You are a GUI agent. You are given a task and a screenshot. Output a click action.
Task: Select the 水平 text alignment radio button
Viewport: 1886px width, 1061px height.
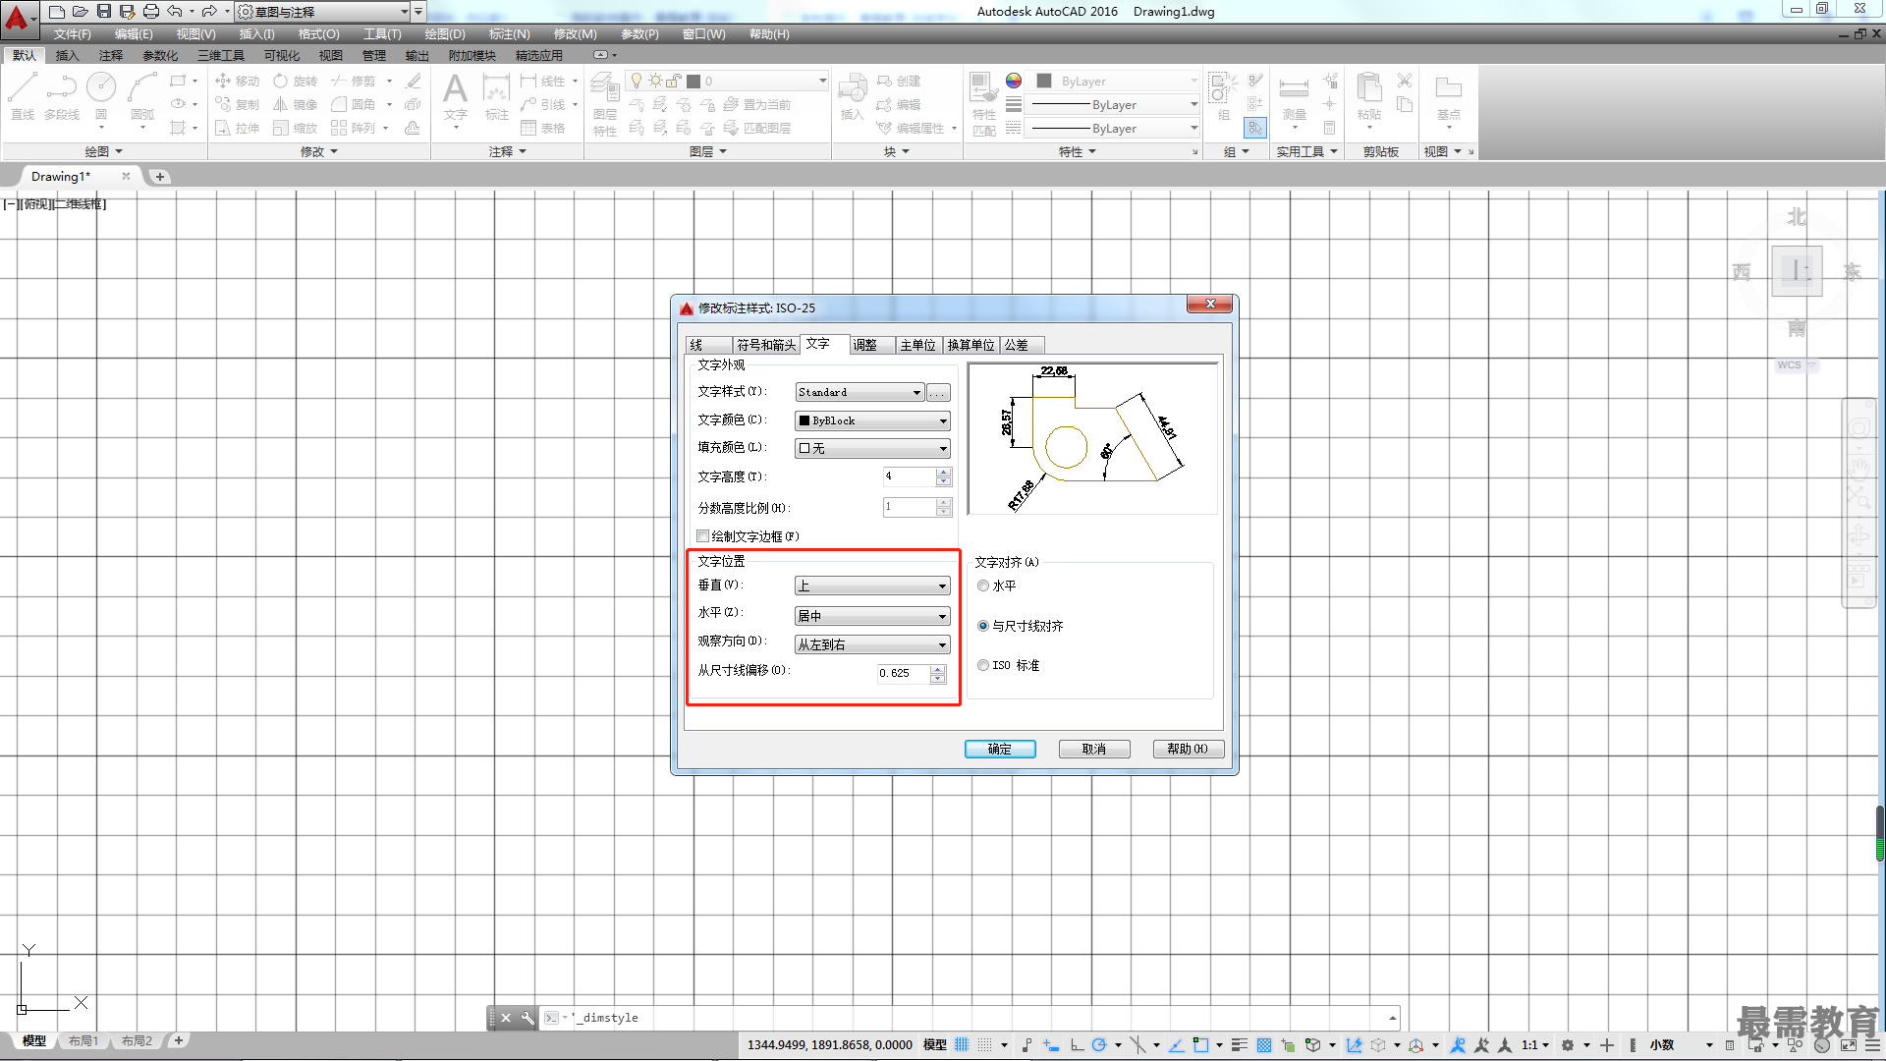click(x=983, y=586)
